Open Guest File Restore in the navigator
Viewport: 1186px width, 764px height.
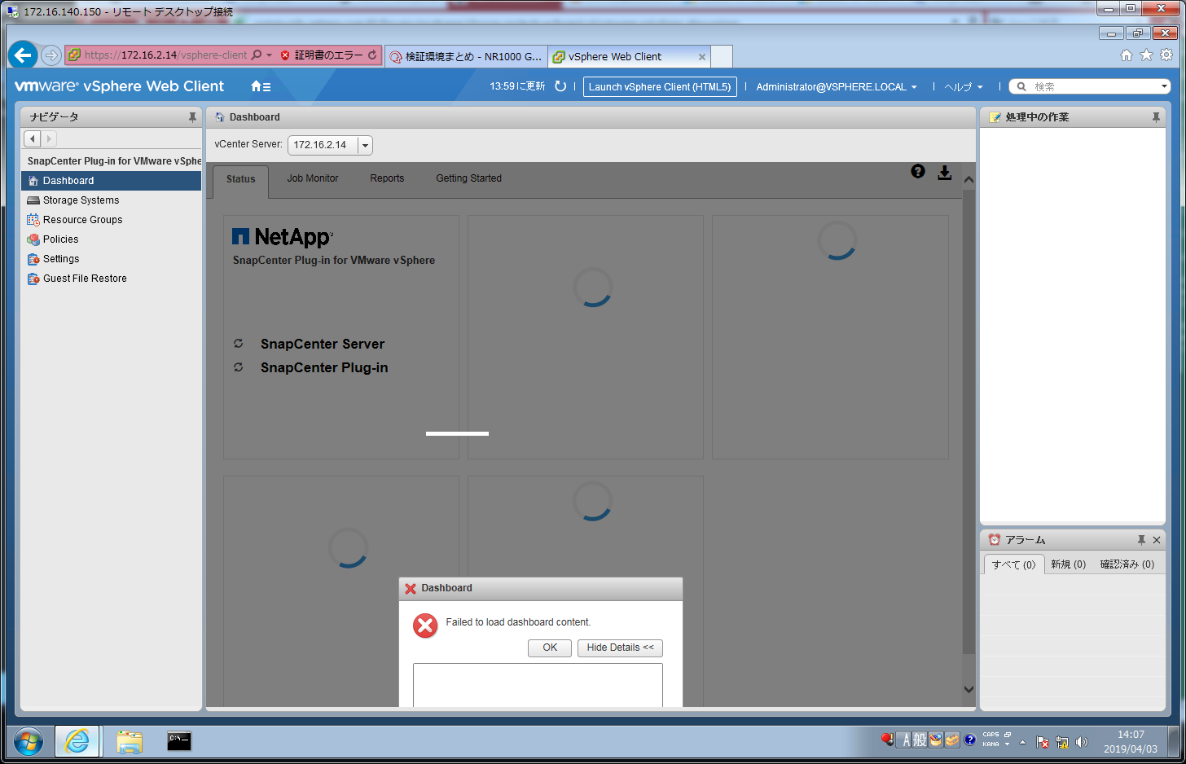pyautogui.click(x=111, y=279)
